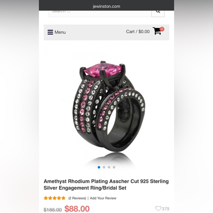Click the red cart count badge
The width and height of the screenshot is (213, 213).
point(162,29)
